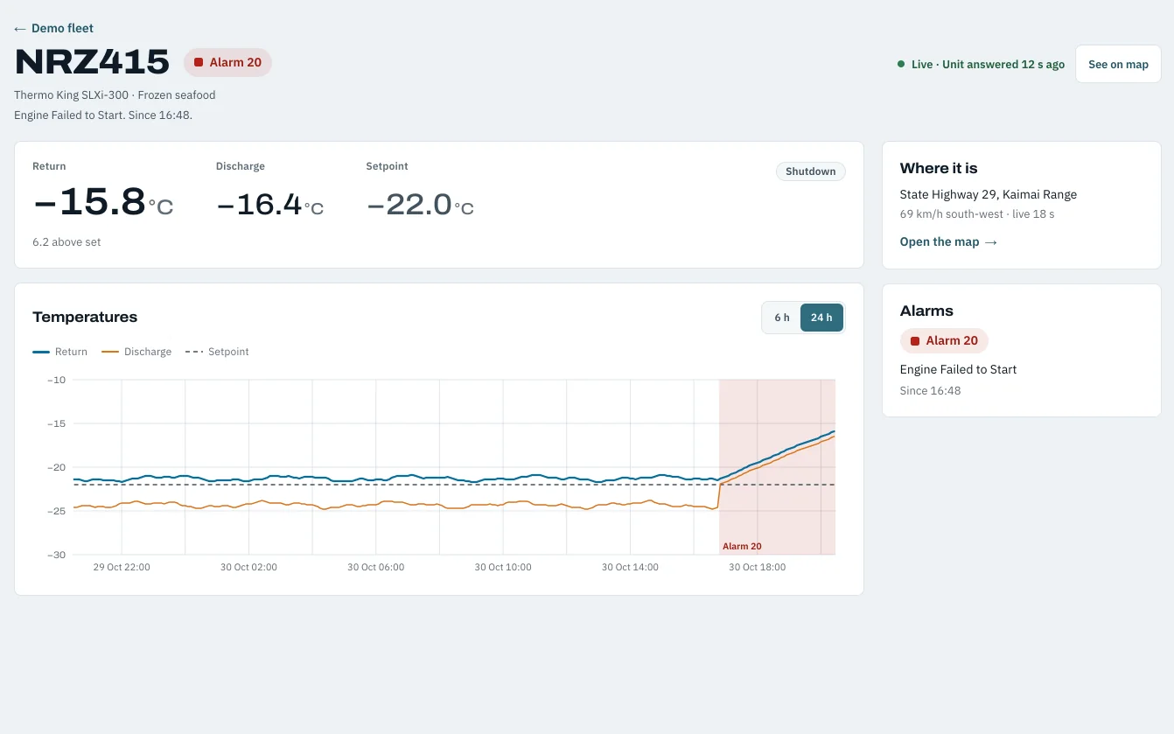Toggle the Return series legend entry

(x=60, y=352)
